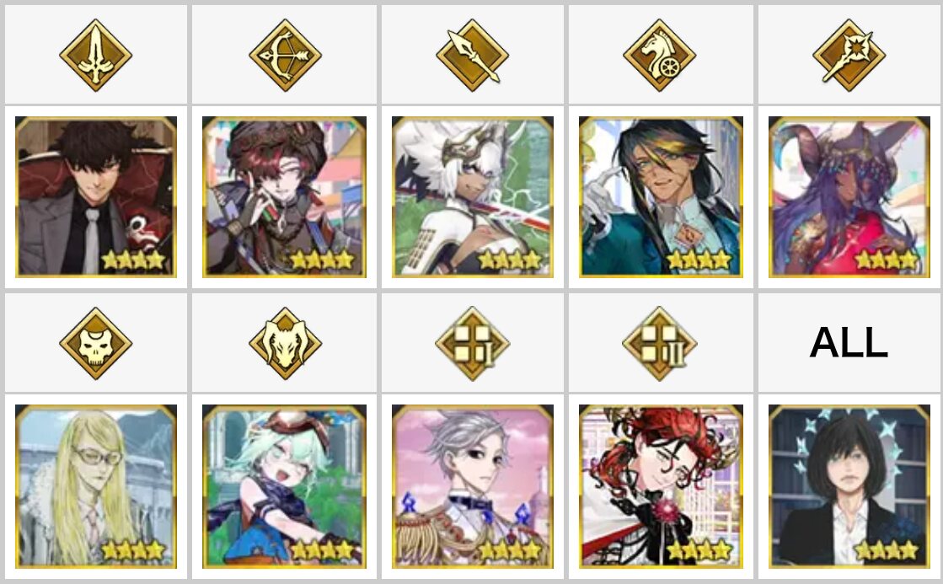Click the Berserker class beast icon
This screenshot has height=584, width=943.
(x=285, y=344)
